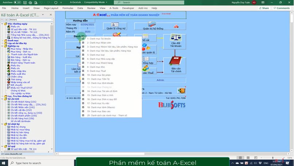Image resolution: width=294 pixels, height=166 pixels.
Task: Open the [NoStart] combo box dropdown
Action: tap(52, 19)
